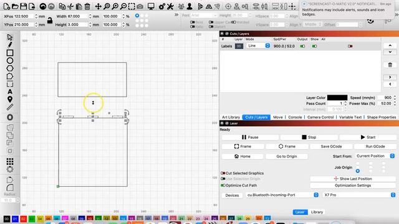Click the Home button
This screenshot has width=399, height=224.
[x=243, y=156]
